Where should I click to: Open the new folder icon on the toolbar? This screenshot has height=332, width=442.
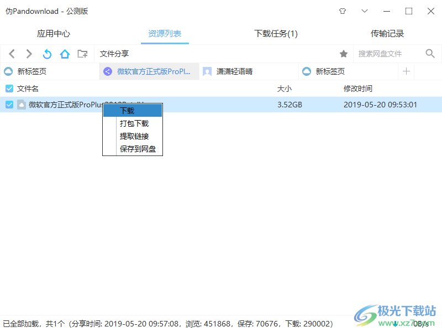pyautogui.click(x=82, y=54)
